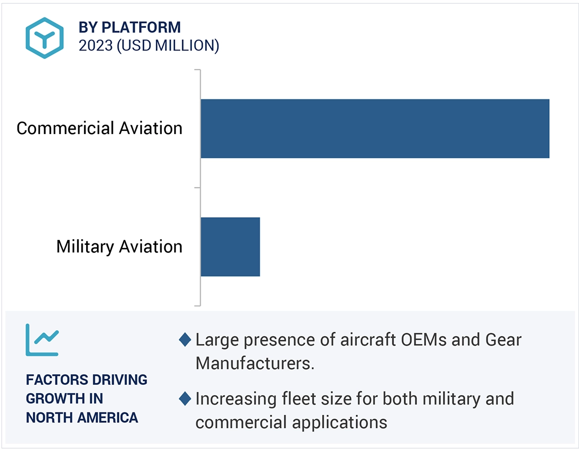Click the axis tick between the two bars
579x449 pixels.
[x=197, y=187]
